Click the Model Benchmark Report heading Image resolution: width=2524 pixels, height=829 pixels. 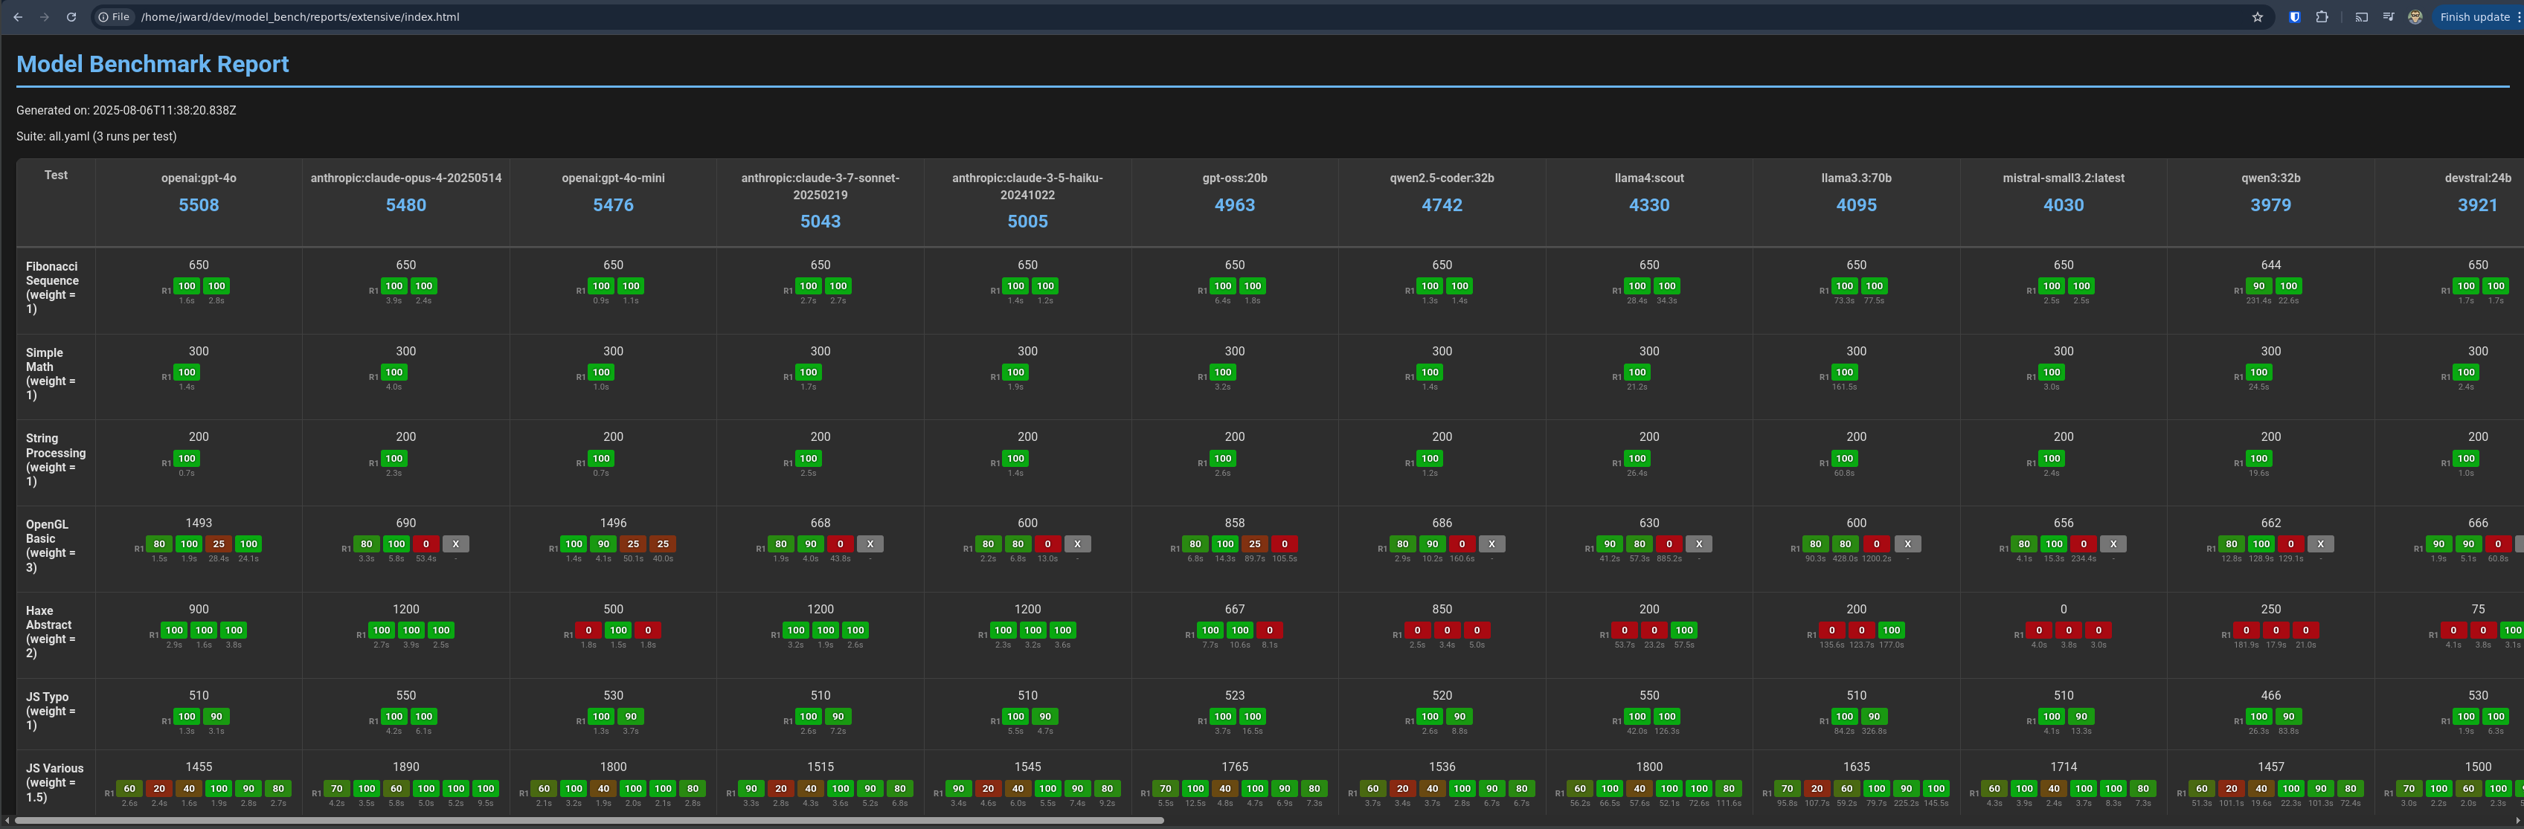pos(152,65)
